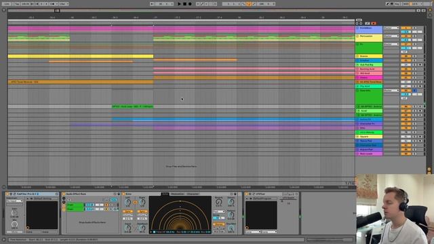This screenshot has width=434, height=244.
Task: Jump to previous locator arrow
Action: pos(357,24)
